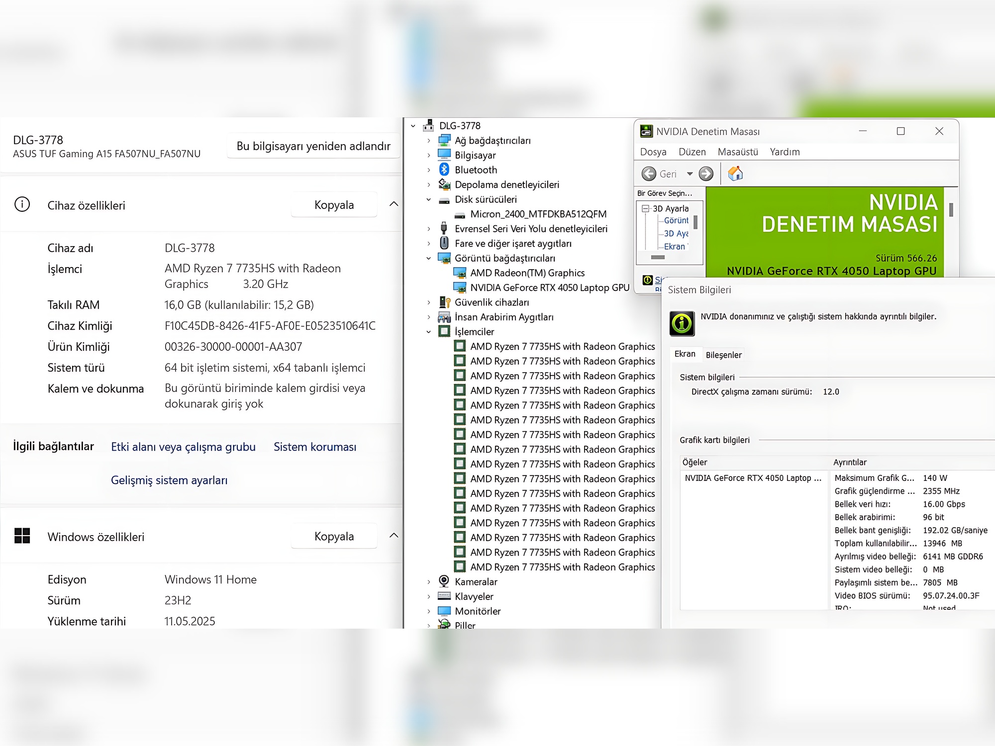Collapse the Cihaz özellikleri section chevron
Viewport: 995px width, 746px height.
394,204
